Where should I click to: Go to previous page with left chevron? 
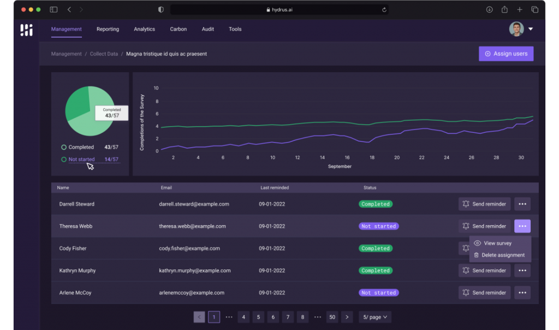click(199, 317)
